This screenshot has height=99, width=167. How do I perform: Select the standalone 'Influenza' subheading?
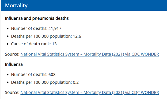pos(14,64)
